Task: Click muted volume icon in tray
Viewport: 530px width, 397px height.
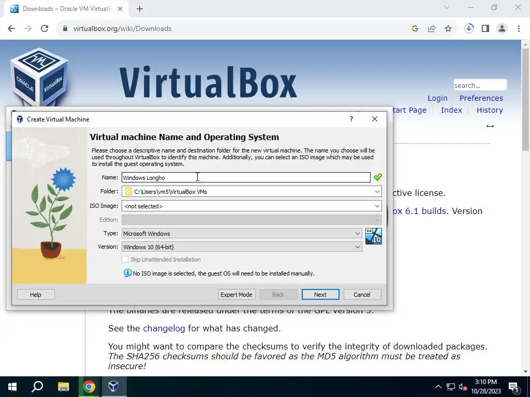Action: pos(463,387)
